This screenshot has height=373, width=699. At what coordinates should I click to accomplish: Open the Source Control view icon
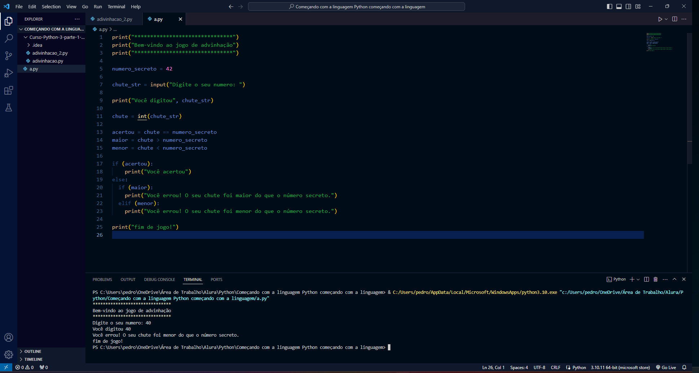click(x=9, y=56)
